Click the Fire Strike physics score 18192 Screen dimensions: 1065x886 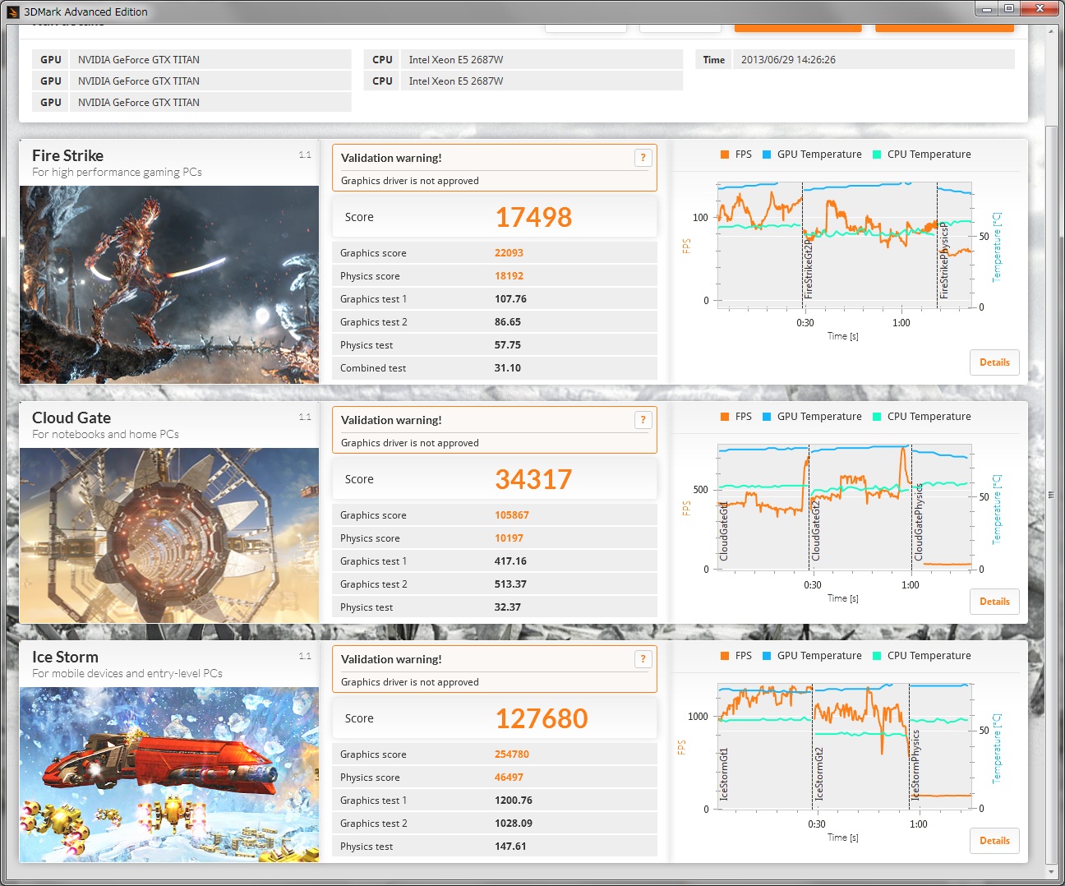point(509,276)
